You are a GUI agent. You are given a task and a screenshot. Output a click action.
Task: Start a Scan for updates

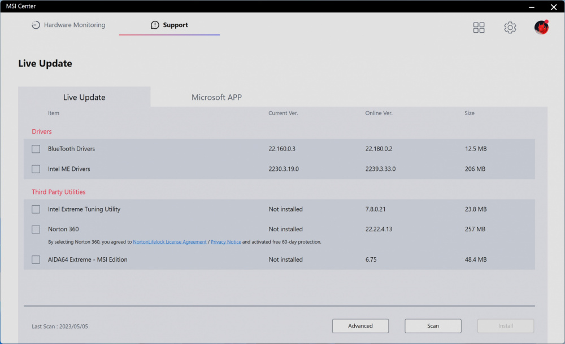[433, 326]
